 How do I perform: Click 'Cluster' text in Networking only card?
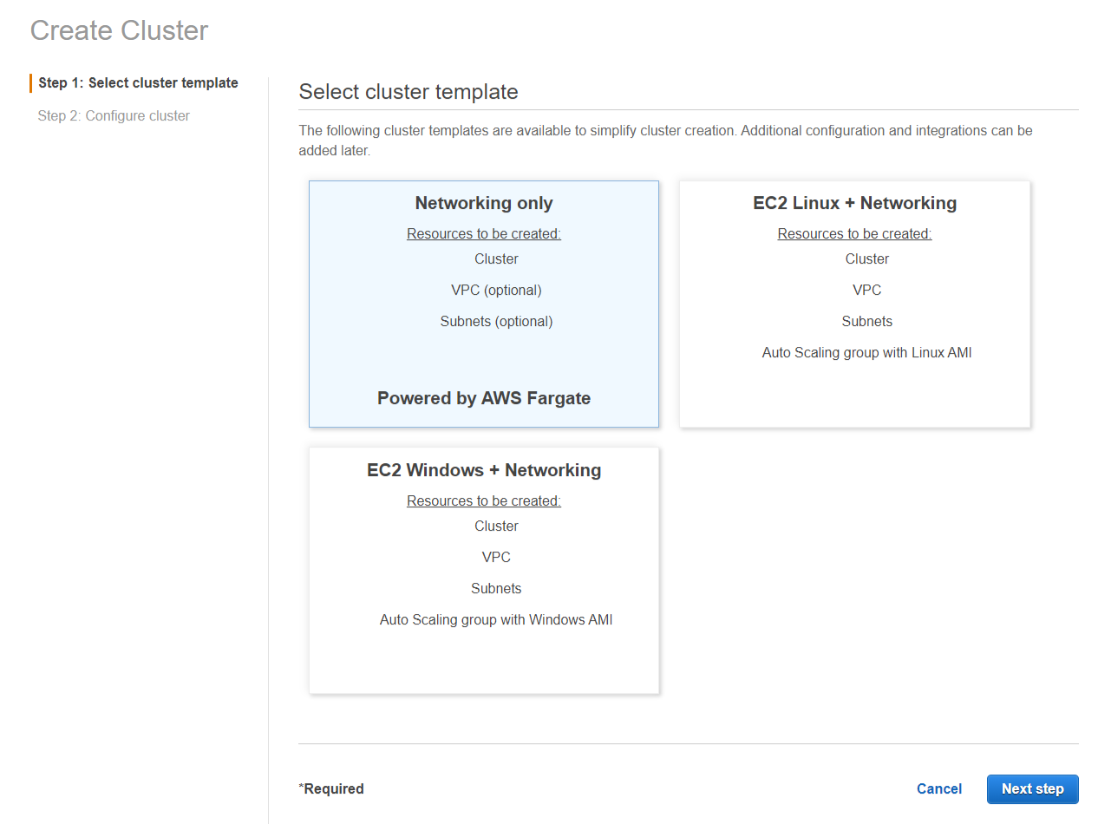(496, 259)
